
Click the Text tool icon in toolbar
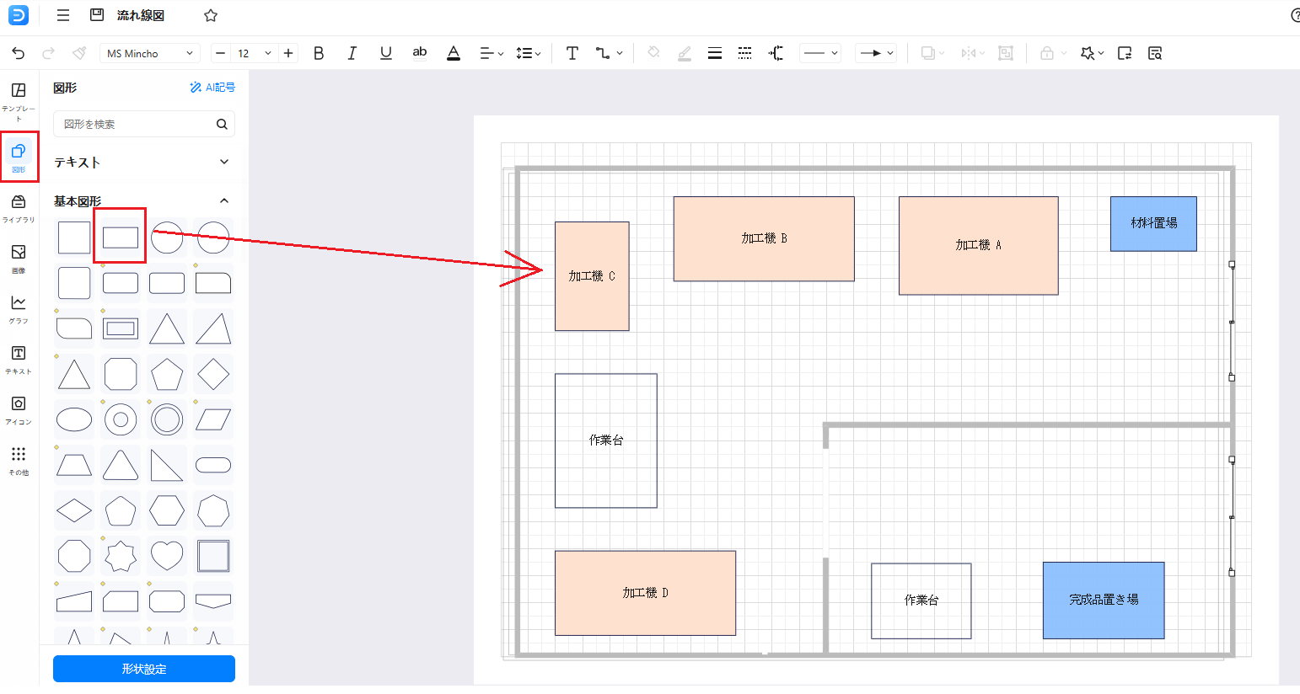[x=572, y=53]
